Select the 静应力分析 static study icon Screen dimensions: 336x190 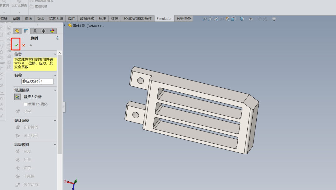(17, 97)
